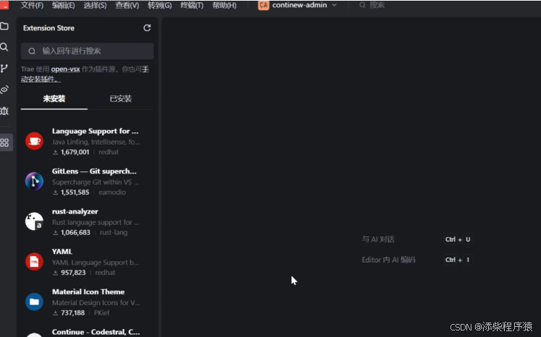Viewport: 541px width, 337px height.
Task: Click the Rust language support description
Action: pos(96,222)
